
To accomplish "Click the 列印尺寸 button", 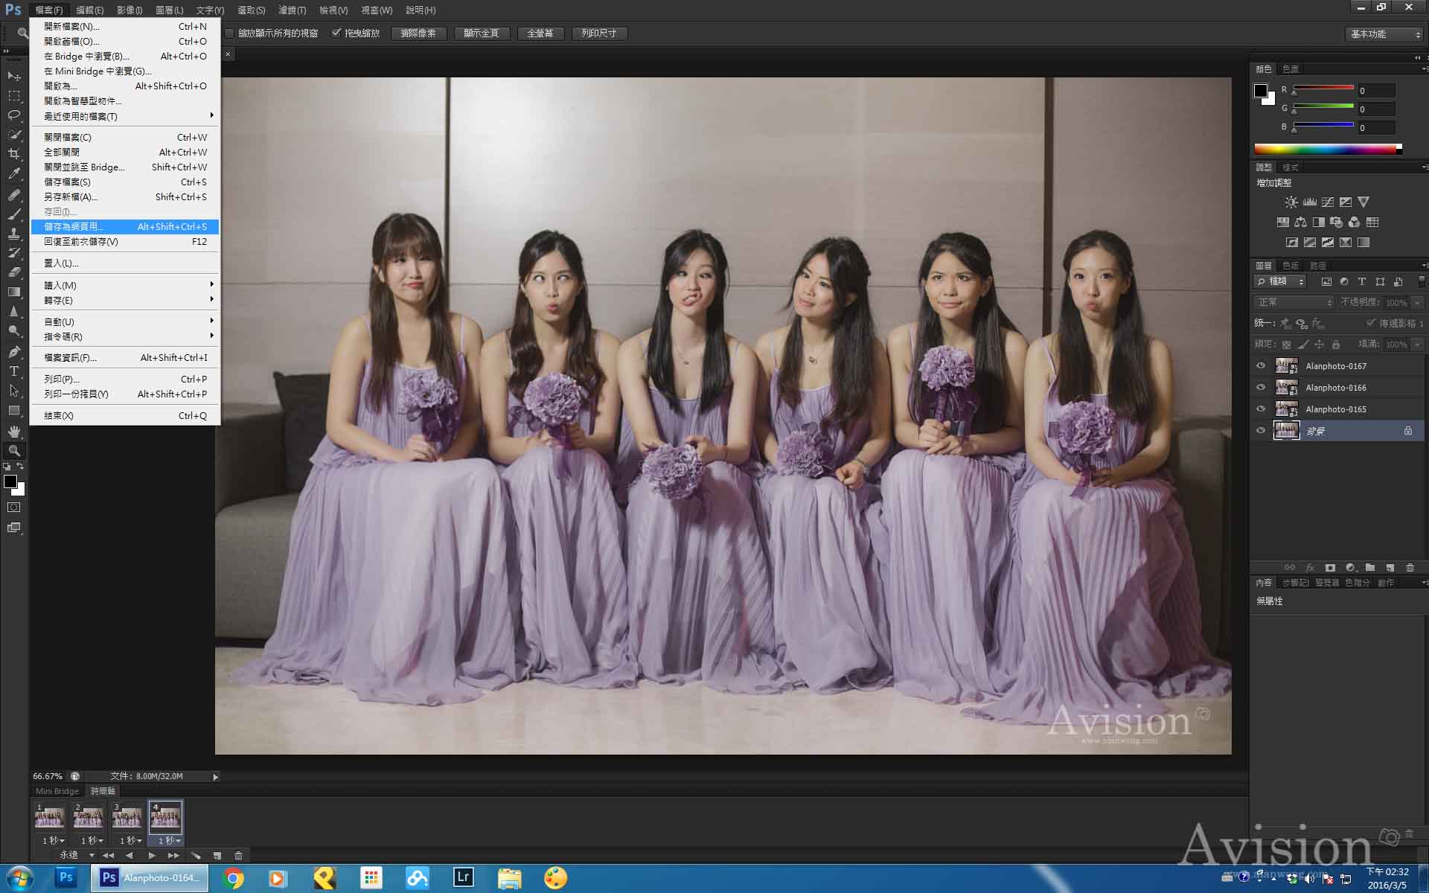I will pos(599,33).
